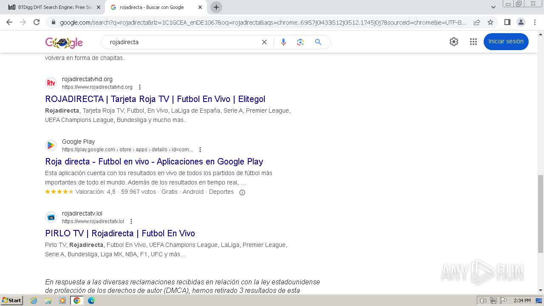544x306 pixels.
Task: Open more options for Google Play result
Action: pyautogui.click(x=200, y=150)
